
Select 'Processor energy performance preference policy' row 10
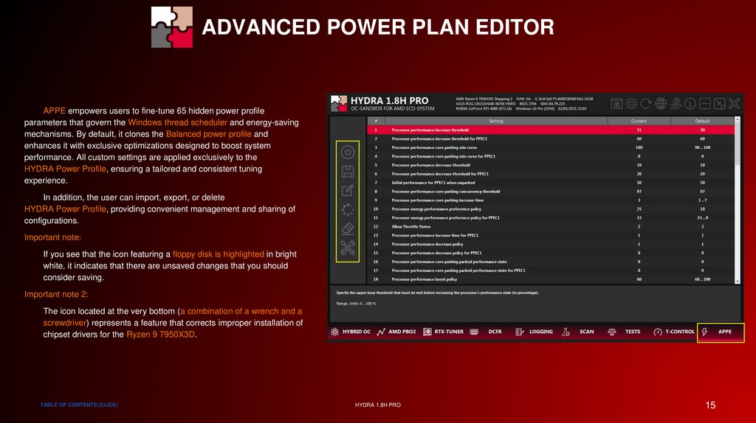(551, 209)
